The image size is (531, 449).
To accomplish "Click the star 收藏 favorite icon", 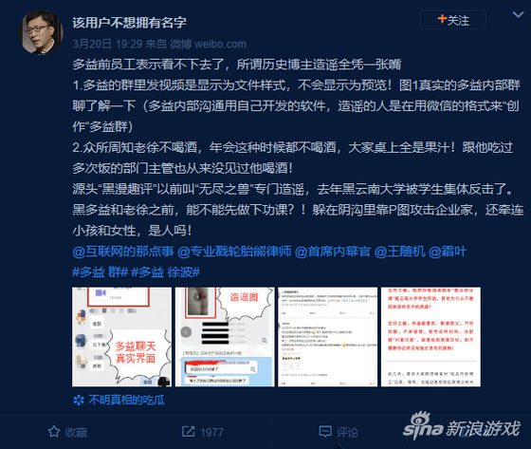I will pos(54,432).
